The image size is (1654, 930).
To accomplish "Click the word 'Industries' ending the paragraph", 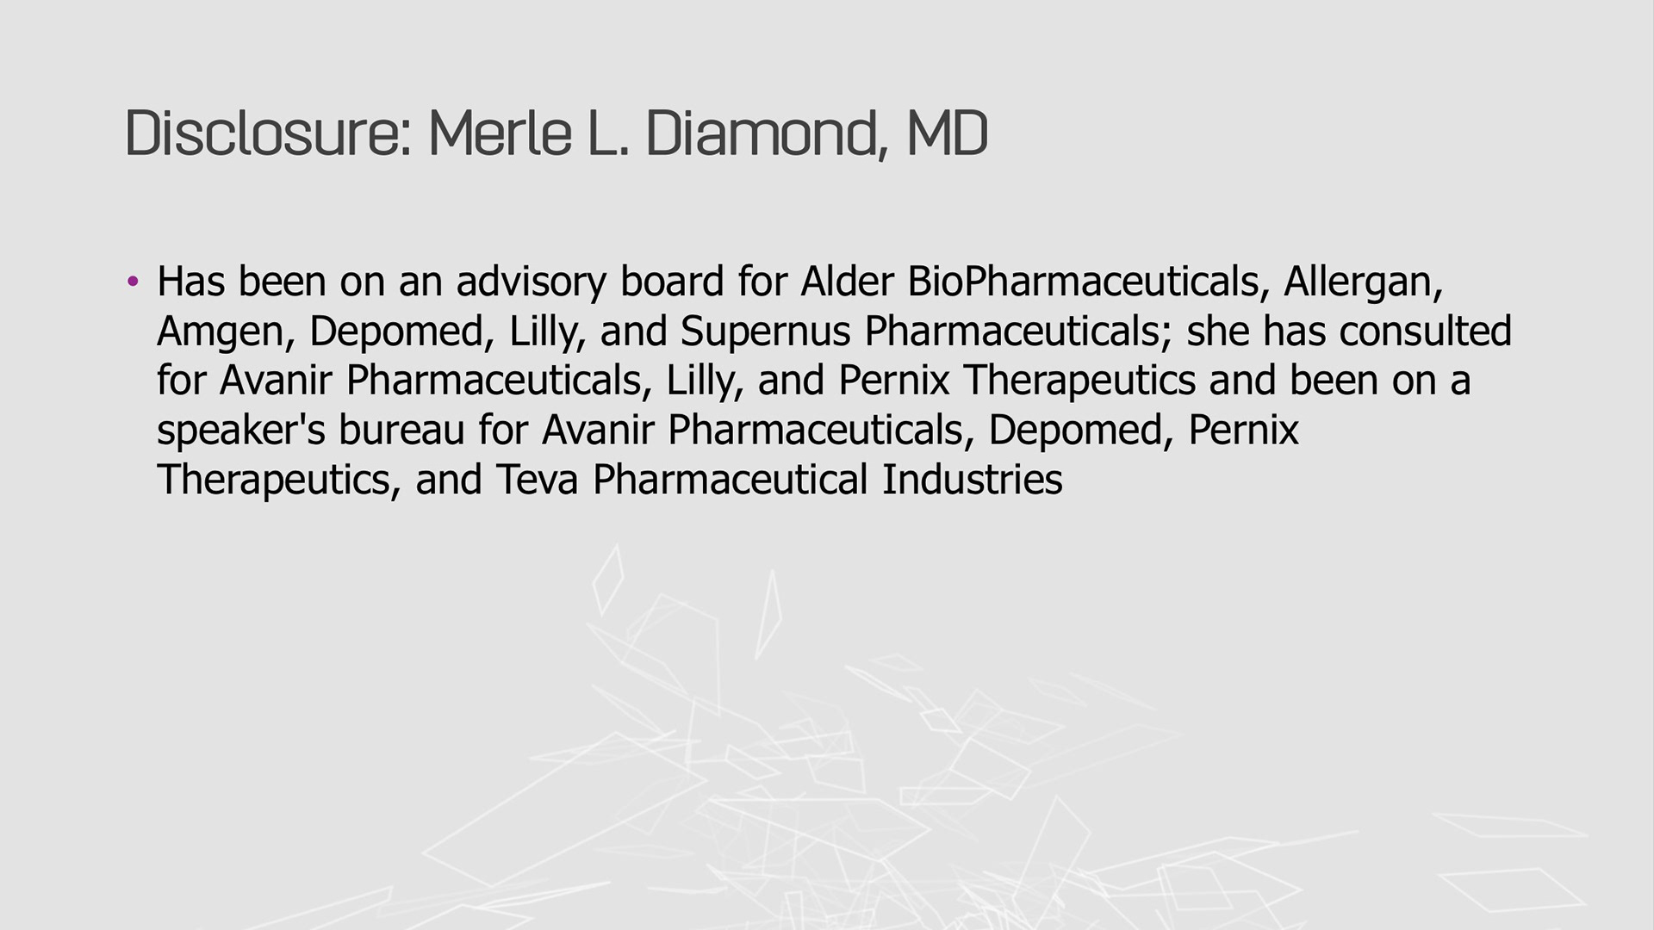I will 973,480.
